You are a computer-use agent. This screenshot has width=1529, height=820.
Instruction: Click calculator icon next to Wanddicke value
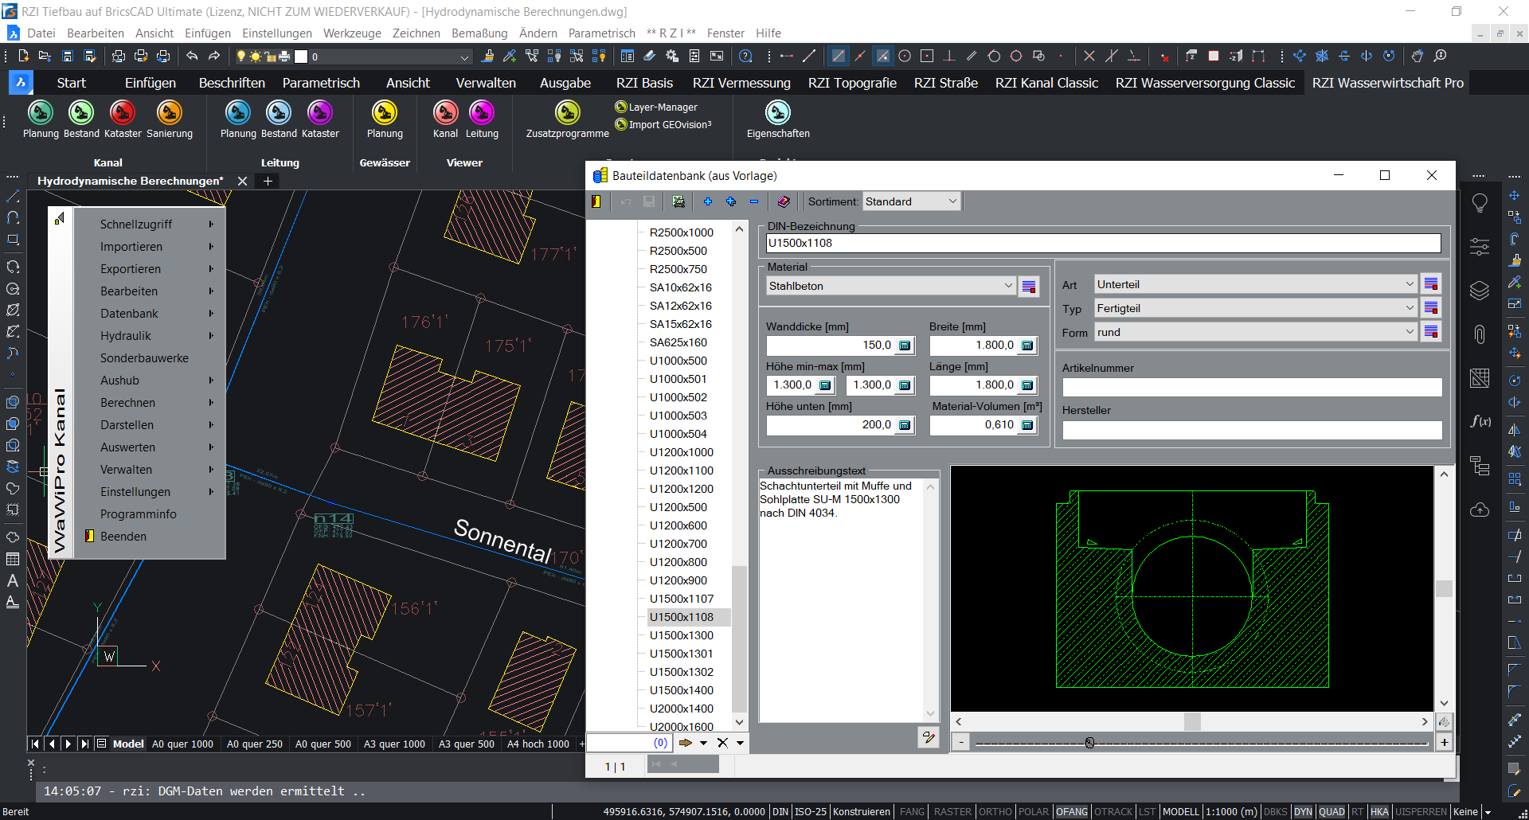pos(905,346)
